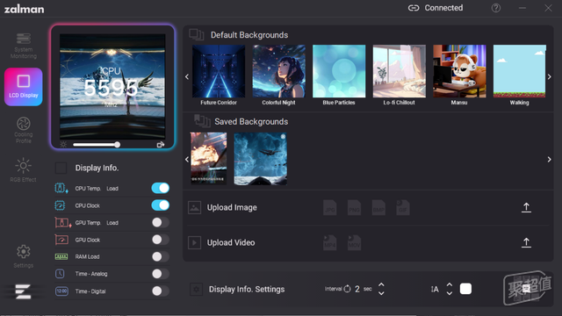
Task: Select the Future Corridor background
Action: coord(219,71)
